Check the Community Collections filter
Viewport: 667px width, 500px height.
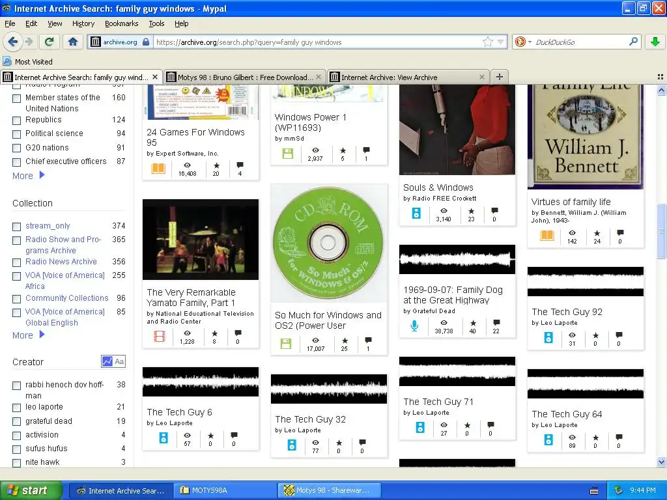16,299
